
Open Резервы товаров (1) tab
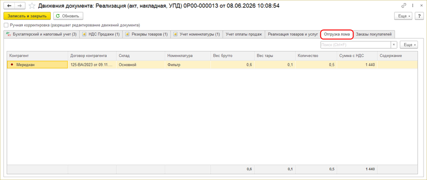pos(147,34)
